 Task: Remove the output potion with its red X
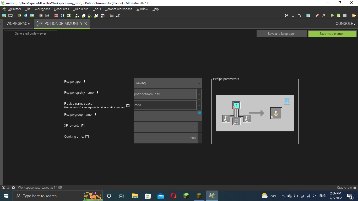click(272, 117)
